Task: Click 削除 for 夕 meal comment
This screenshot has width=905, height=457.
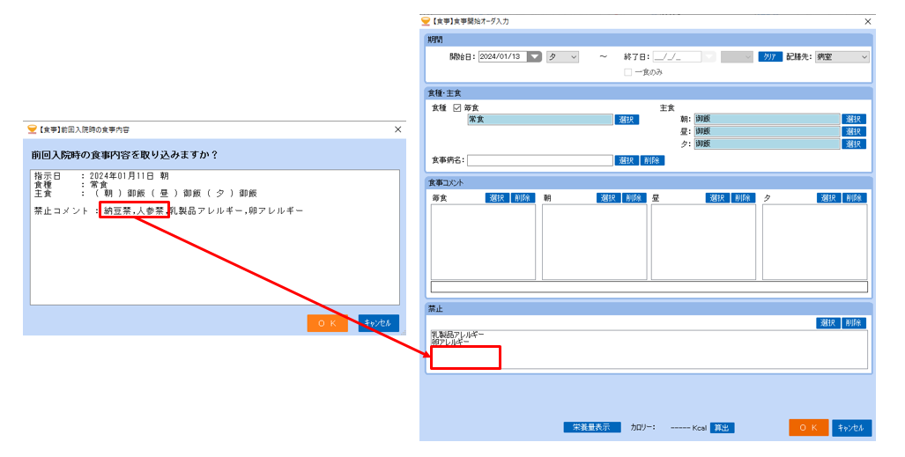Action: [854, 198]
